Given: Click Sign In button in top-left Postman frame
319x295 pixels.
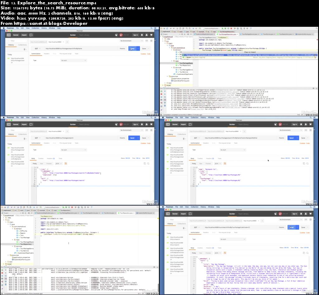Looking at the screenshot, I should pyautogui.click(x=136, y=35).
